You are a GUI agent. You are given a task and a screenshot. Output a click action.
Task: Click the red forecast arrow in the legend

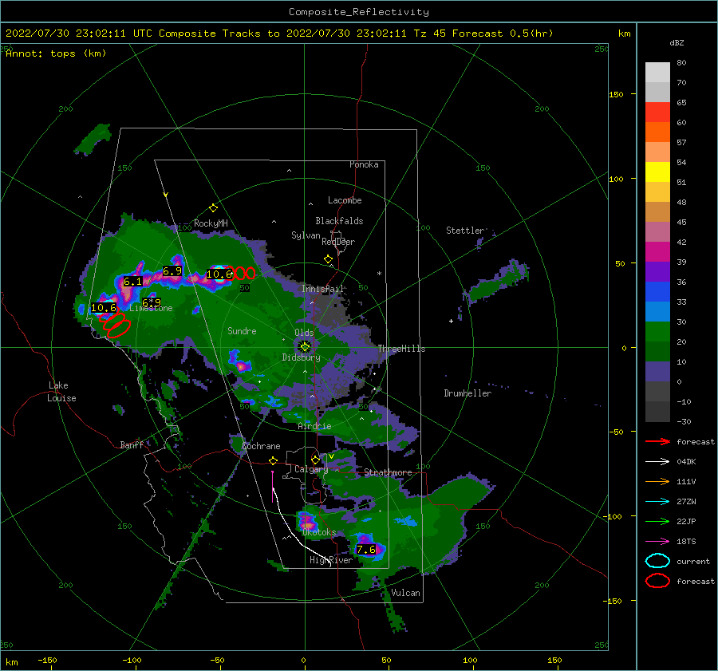[x=657, y=441]
